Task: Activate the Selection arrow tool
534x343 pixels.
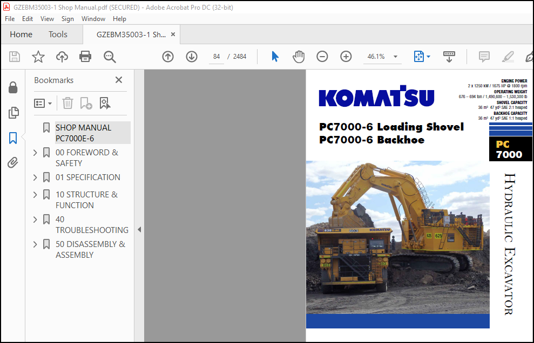Action: (275, 57)
